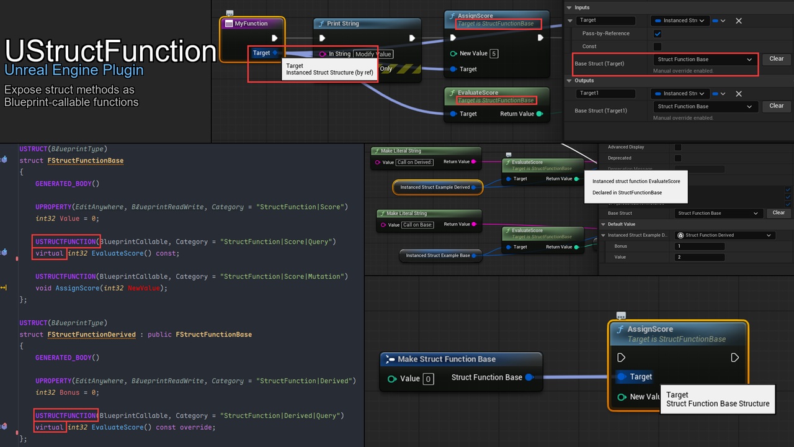Click execution output pin of AssignScore beside Print String

tap(540, 38)
